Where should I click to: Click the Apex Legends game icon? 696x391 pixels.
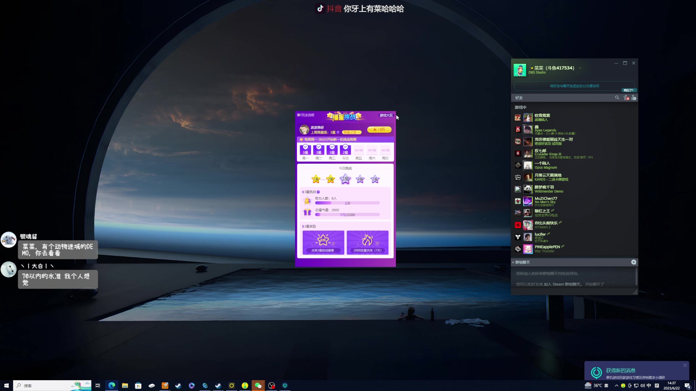click(x=518, y=130)
